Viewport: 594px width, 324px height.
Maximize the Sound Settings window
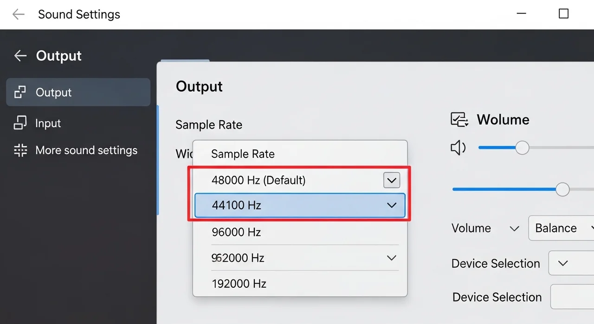563,14
